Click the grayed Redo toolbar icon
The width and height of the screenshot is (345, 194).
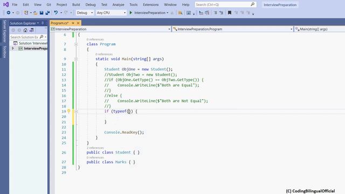point(66,13)
